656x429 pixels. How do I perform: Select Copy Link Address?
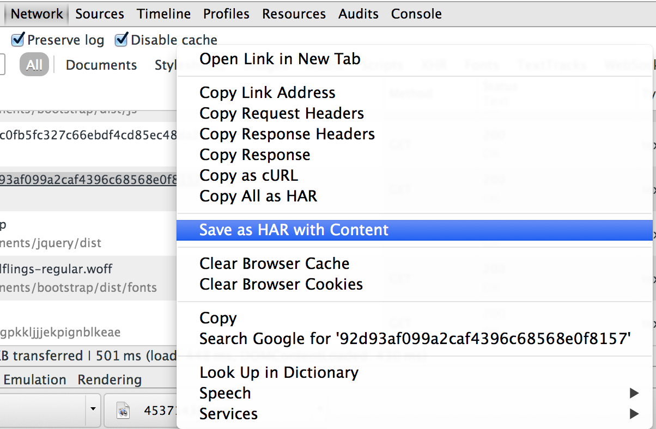tap(267, 93)
